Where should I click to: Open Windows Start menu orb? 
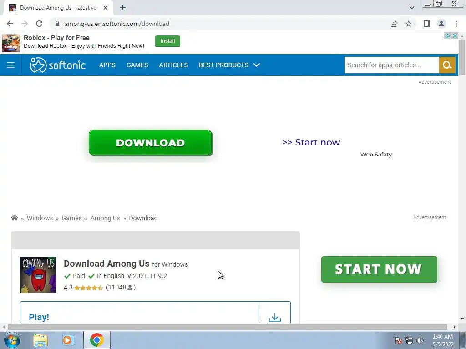(x=12, y=340)
